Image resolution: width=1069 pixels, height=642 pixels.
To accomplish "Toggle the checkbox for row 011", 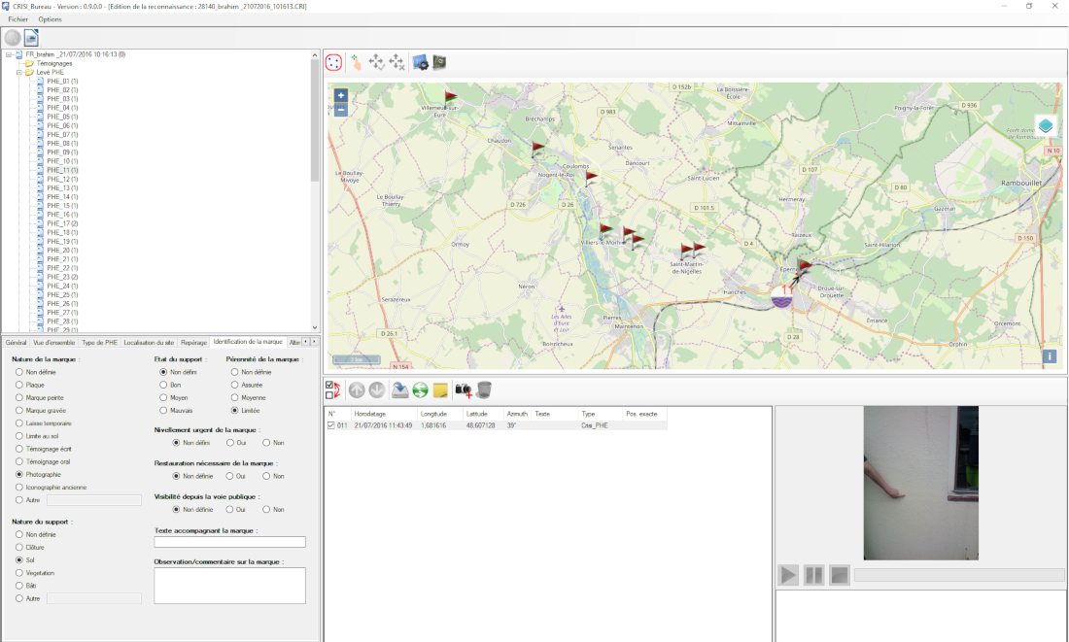I will pos(331,425).
